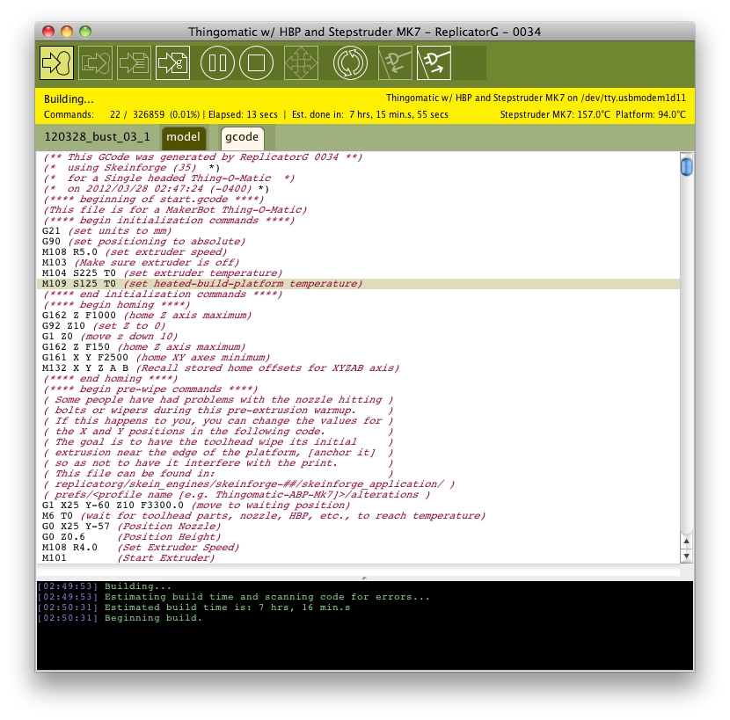730x720 pixels.
Task: Click the Generate GCode icon
Action: [x=172, y=62]
